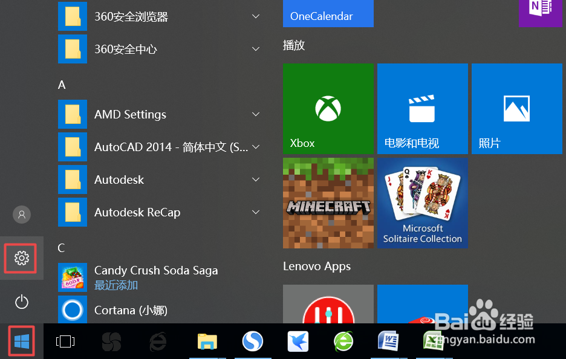
Task: Expand the Autodesk ReCap folder chevron
Action: (x=256, y=212)
